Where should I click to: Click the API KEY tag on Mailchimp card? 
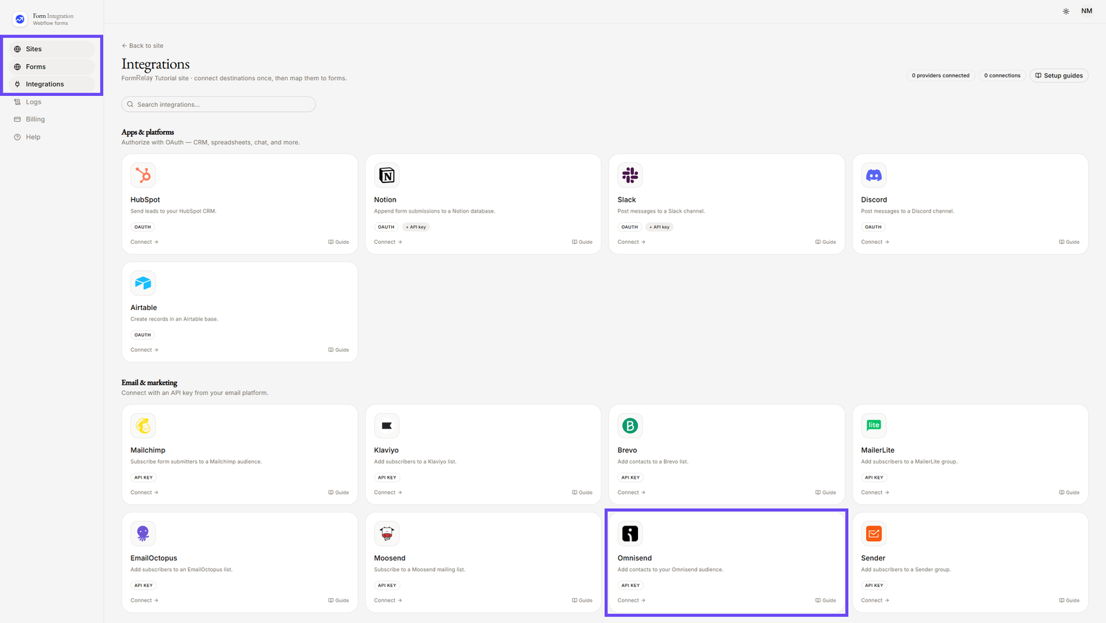pos(144,477)
